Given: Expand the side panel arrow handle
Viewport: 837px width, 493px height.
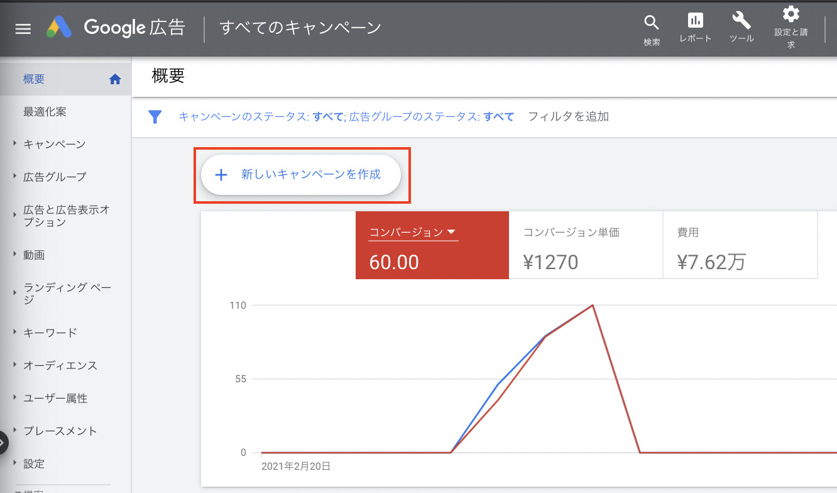Looking at the screenshot, I should pos(3,442).
